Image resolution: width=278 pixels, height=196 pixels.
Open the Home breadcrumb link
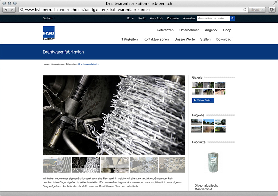pyautogui.click(x=46, y=64)
